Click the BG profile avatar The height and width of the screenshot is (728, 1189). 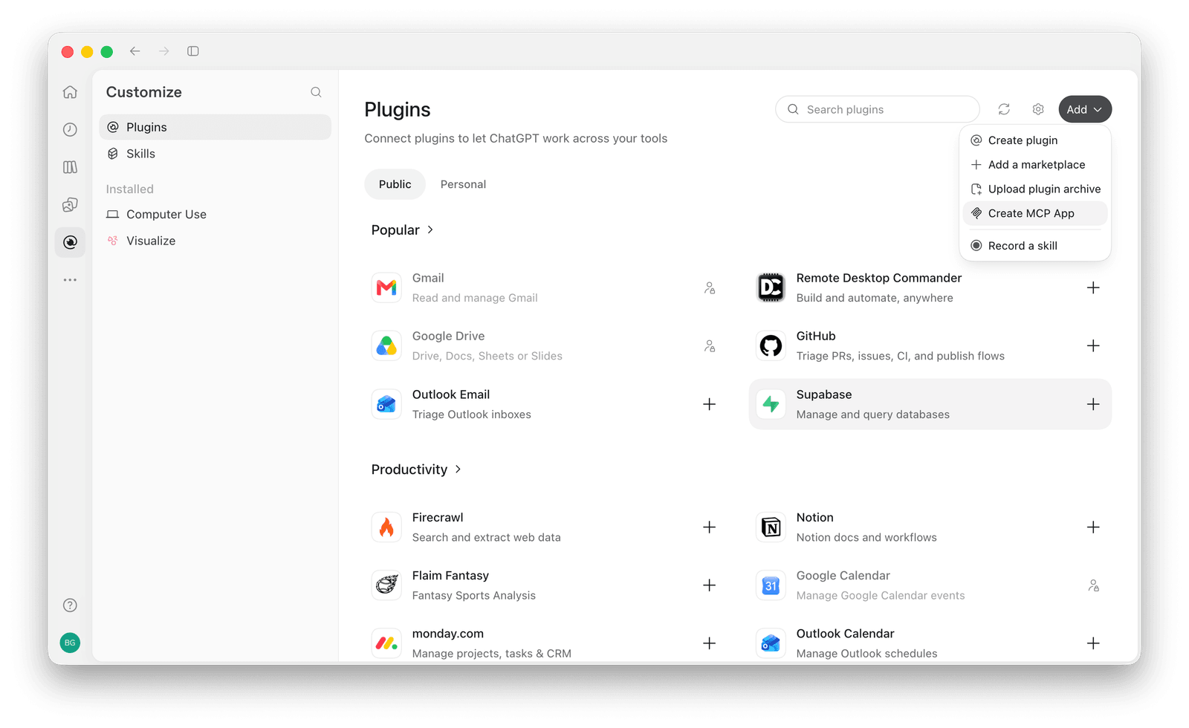[70, 643]
